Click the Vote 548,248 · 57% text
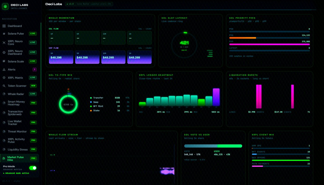This screenshot has width=324, height=185. [192, 154]
